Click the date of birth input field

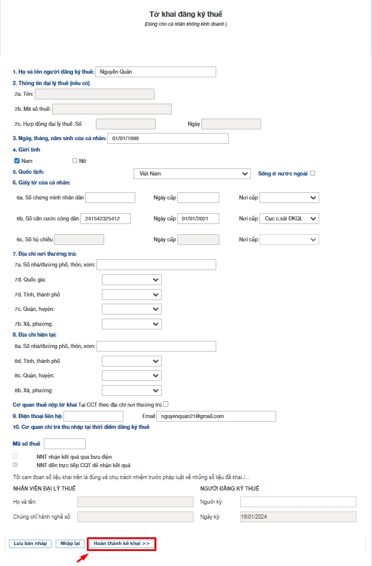pyautogui.click(x=168, y=139)
